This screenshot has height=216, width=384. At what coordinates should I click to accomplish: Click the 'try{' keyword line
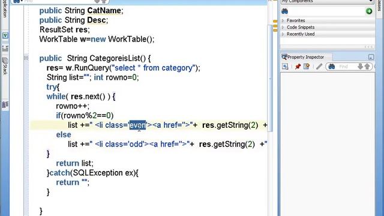point(53,87)
